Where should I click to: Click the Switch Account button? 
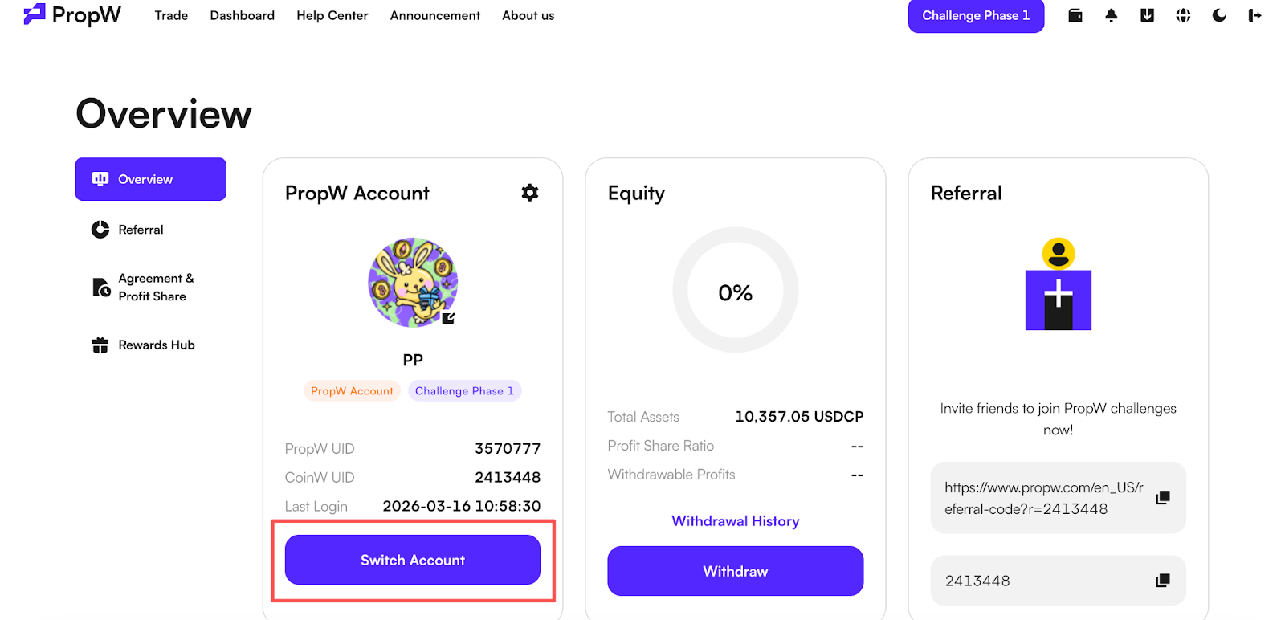click(413, 560)
